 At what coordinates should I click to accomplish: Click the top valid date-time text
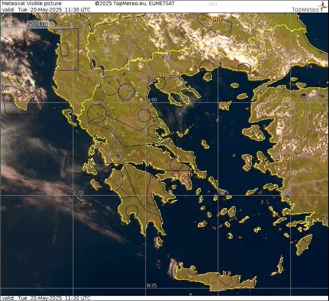pos(46,9)
